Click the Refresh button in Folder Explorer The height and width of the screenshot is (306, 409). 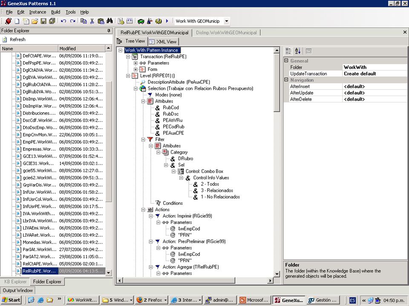pos(14,40)
